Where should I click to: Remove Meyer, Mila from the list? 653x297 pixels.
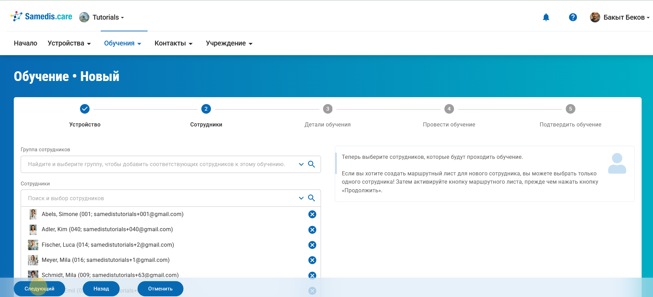(x=312, y=260)
